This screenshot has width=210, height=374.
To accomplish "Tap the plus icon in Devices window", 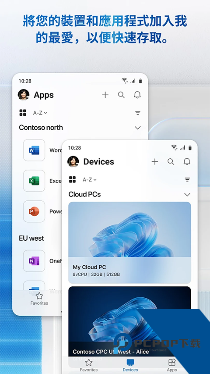I will point(155,162).
